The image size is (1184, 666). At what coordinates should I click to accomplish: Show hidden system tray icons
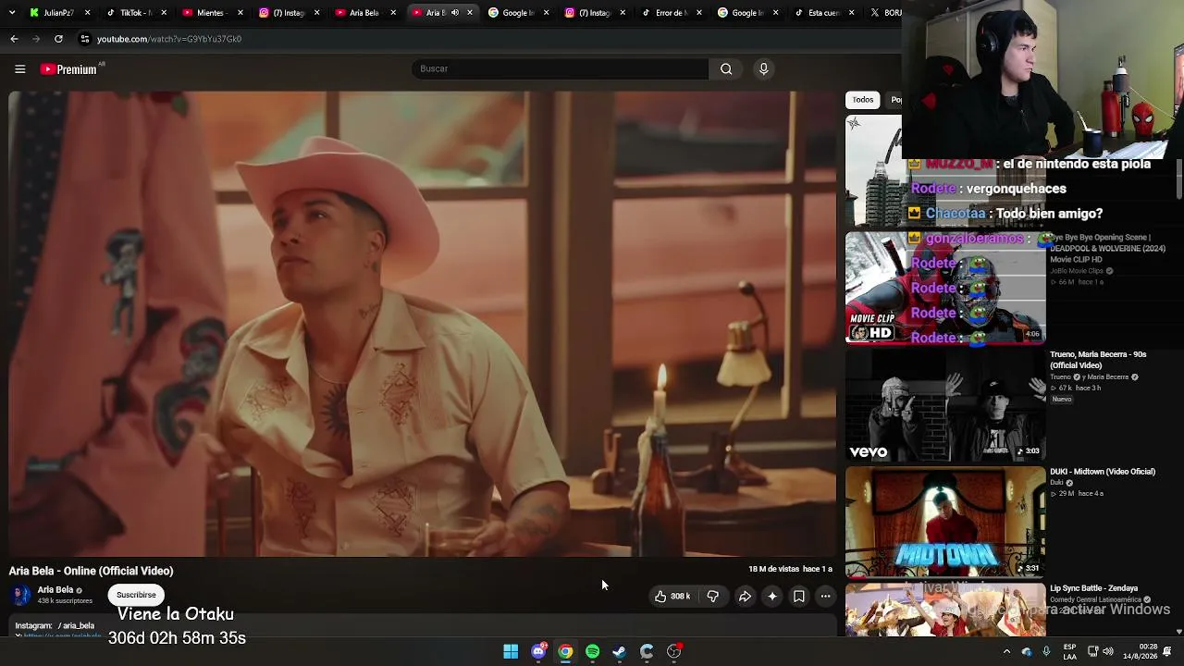click(x=1006, y=651)
